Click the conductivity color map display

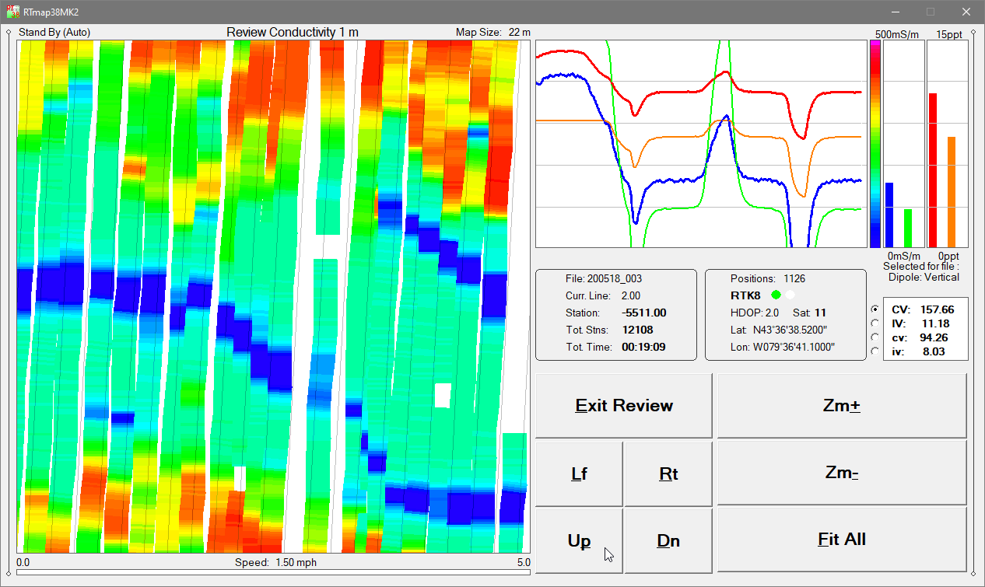tap(273, 296)
